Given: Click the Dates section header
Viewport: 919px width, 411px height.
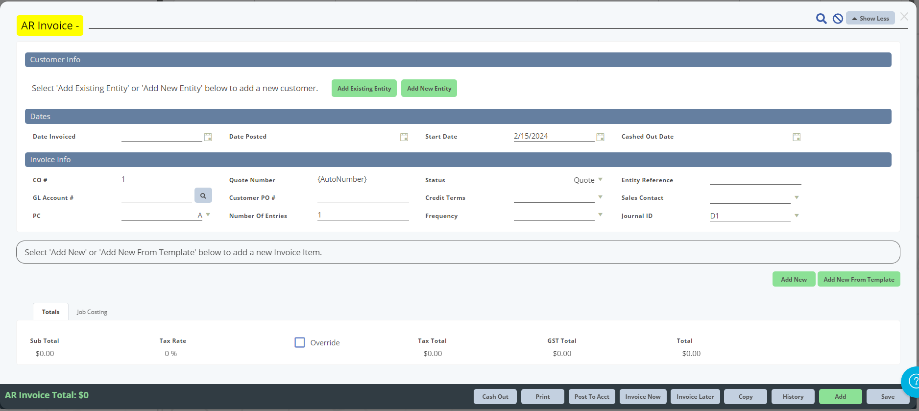Looking at the screenshot, I should (x=458, y=117).
